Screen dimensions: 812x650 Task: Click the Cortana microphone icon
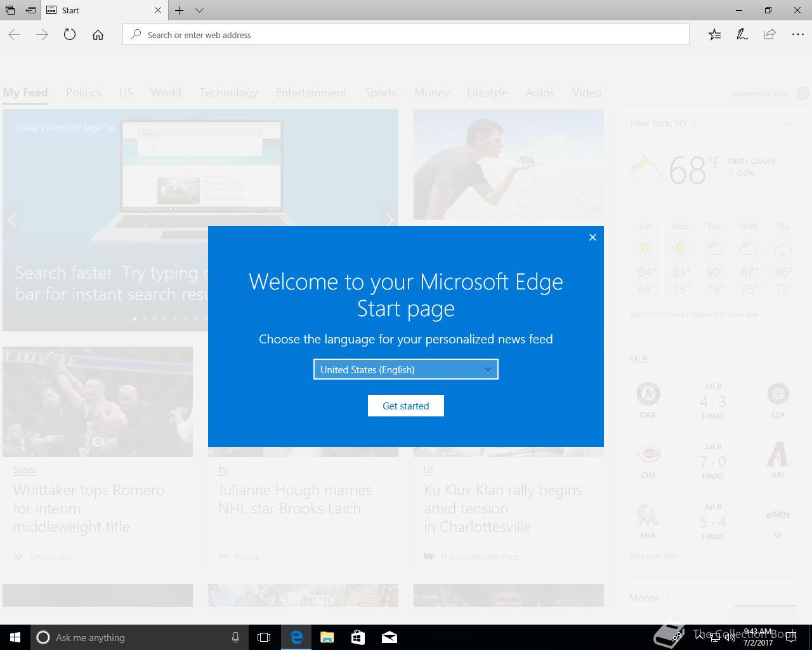235,637
